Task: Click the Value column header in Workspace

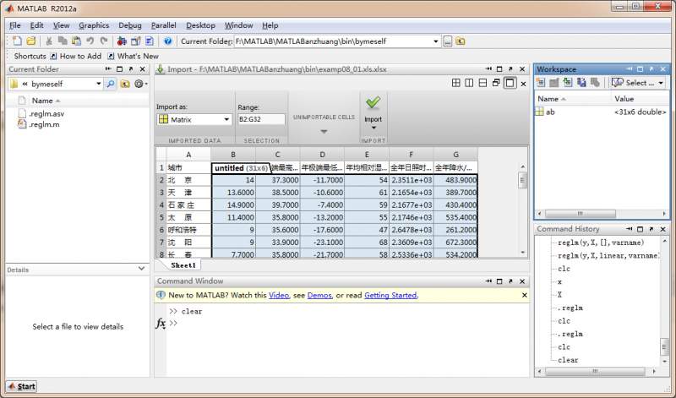Action: coord(641,99)
